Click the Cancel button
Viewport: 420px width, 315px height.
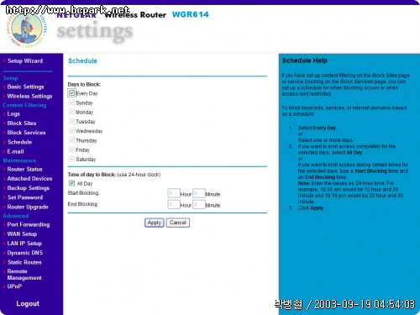point(178,223)
